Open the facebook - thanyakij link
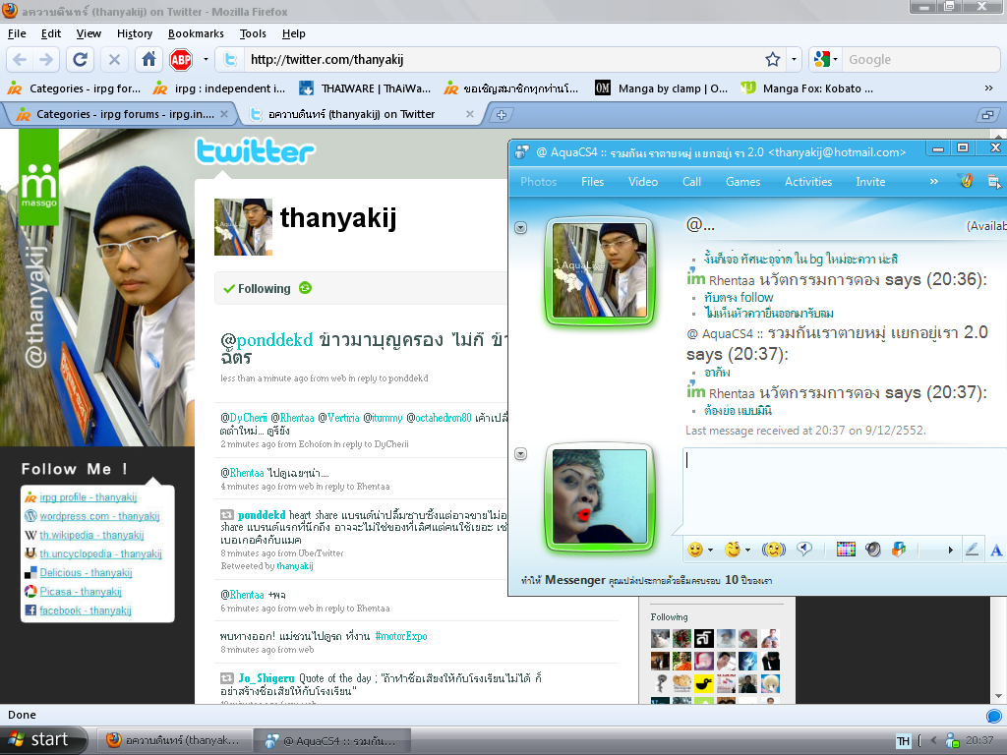Image resolution: width=1007 pixels, height=755 pixels. point(86,610)
